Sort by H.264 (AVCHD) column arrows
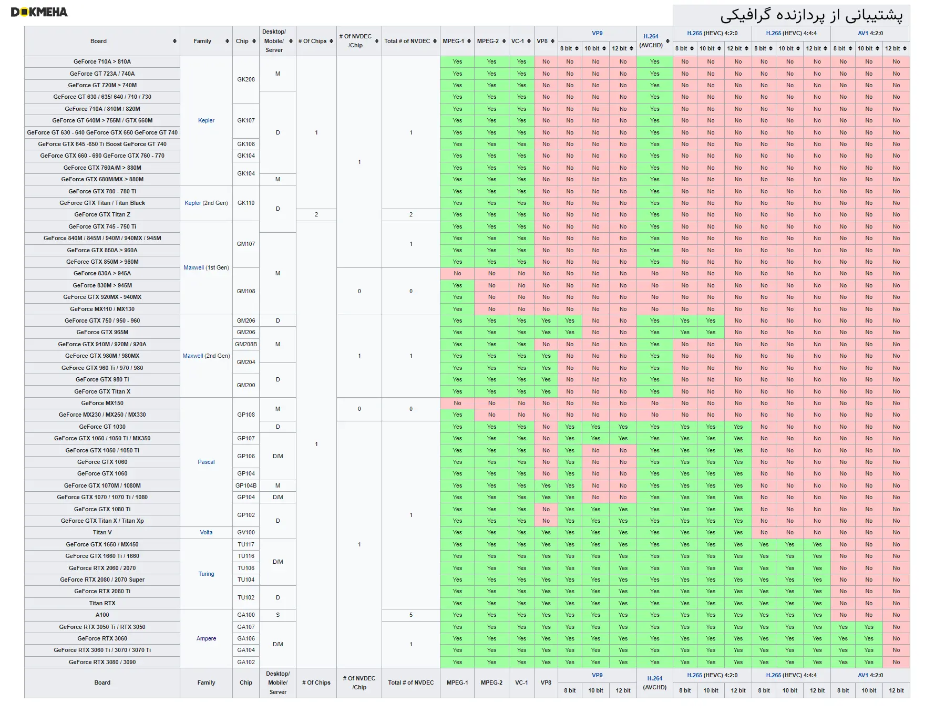Screen dimensions: 935x724 pos(667,41)
